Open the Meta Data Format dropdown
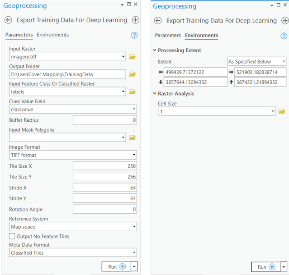 tap(73, 253)
